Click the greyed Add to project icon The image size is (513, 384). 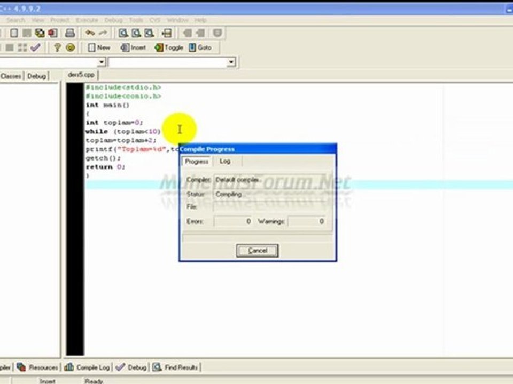(188, 33)
